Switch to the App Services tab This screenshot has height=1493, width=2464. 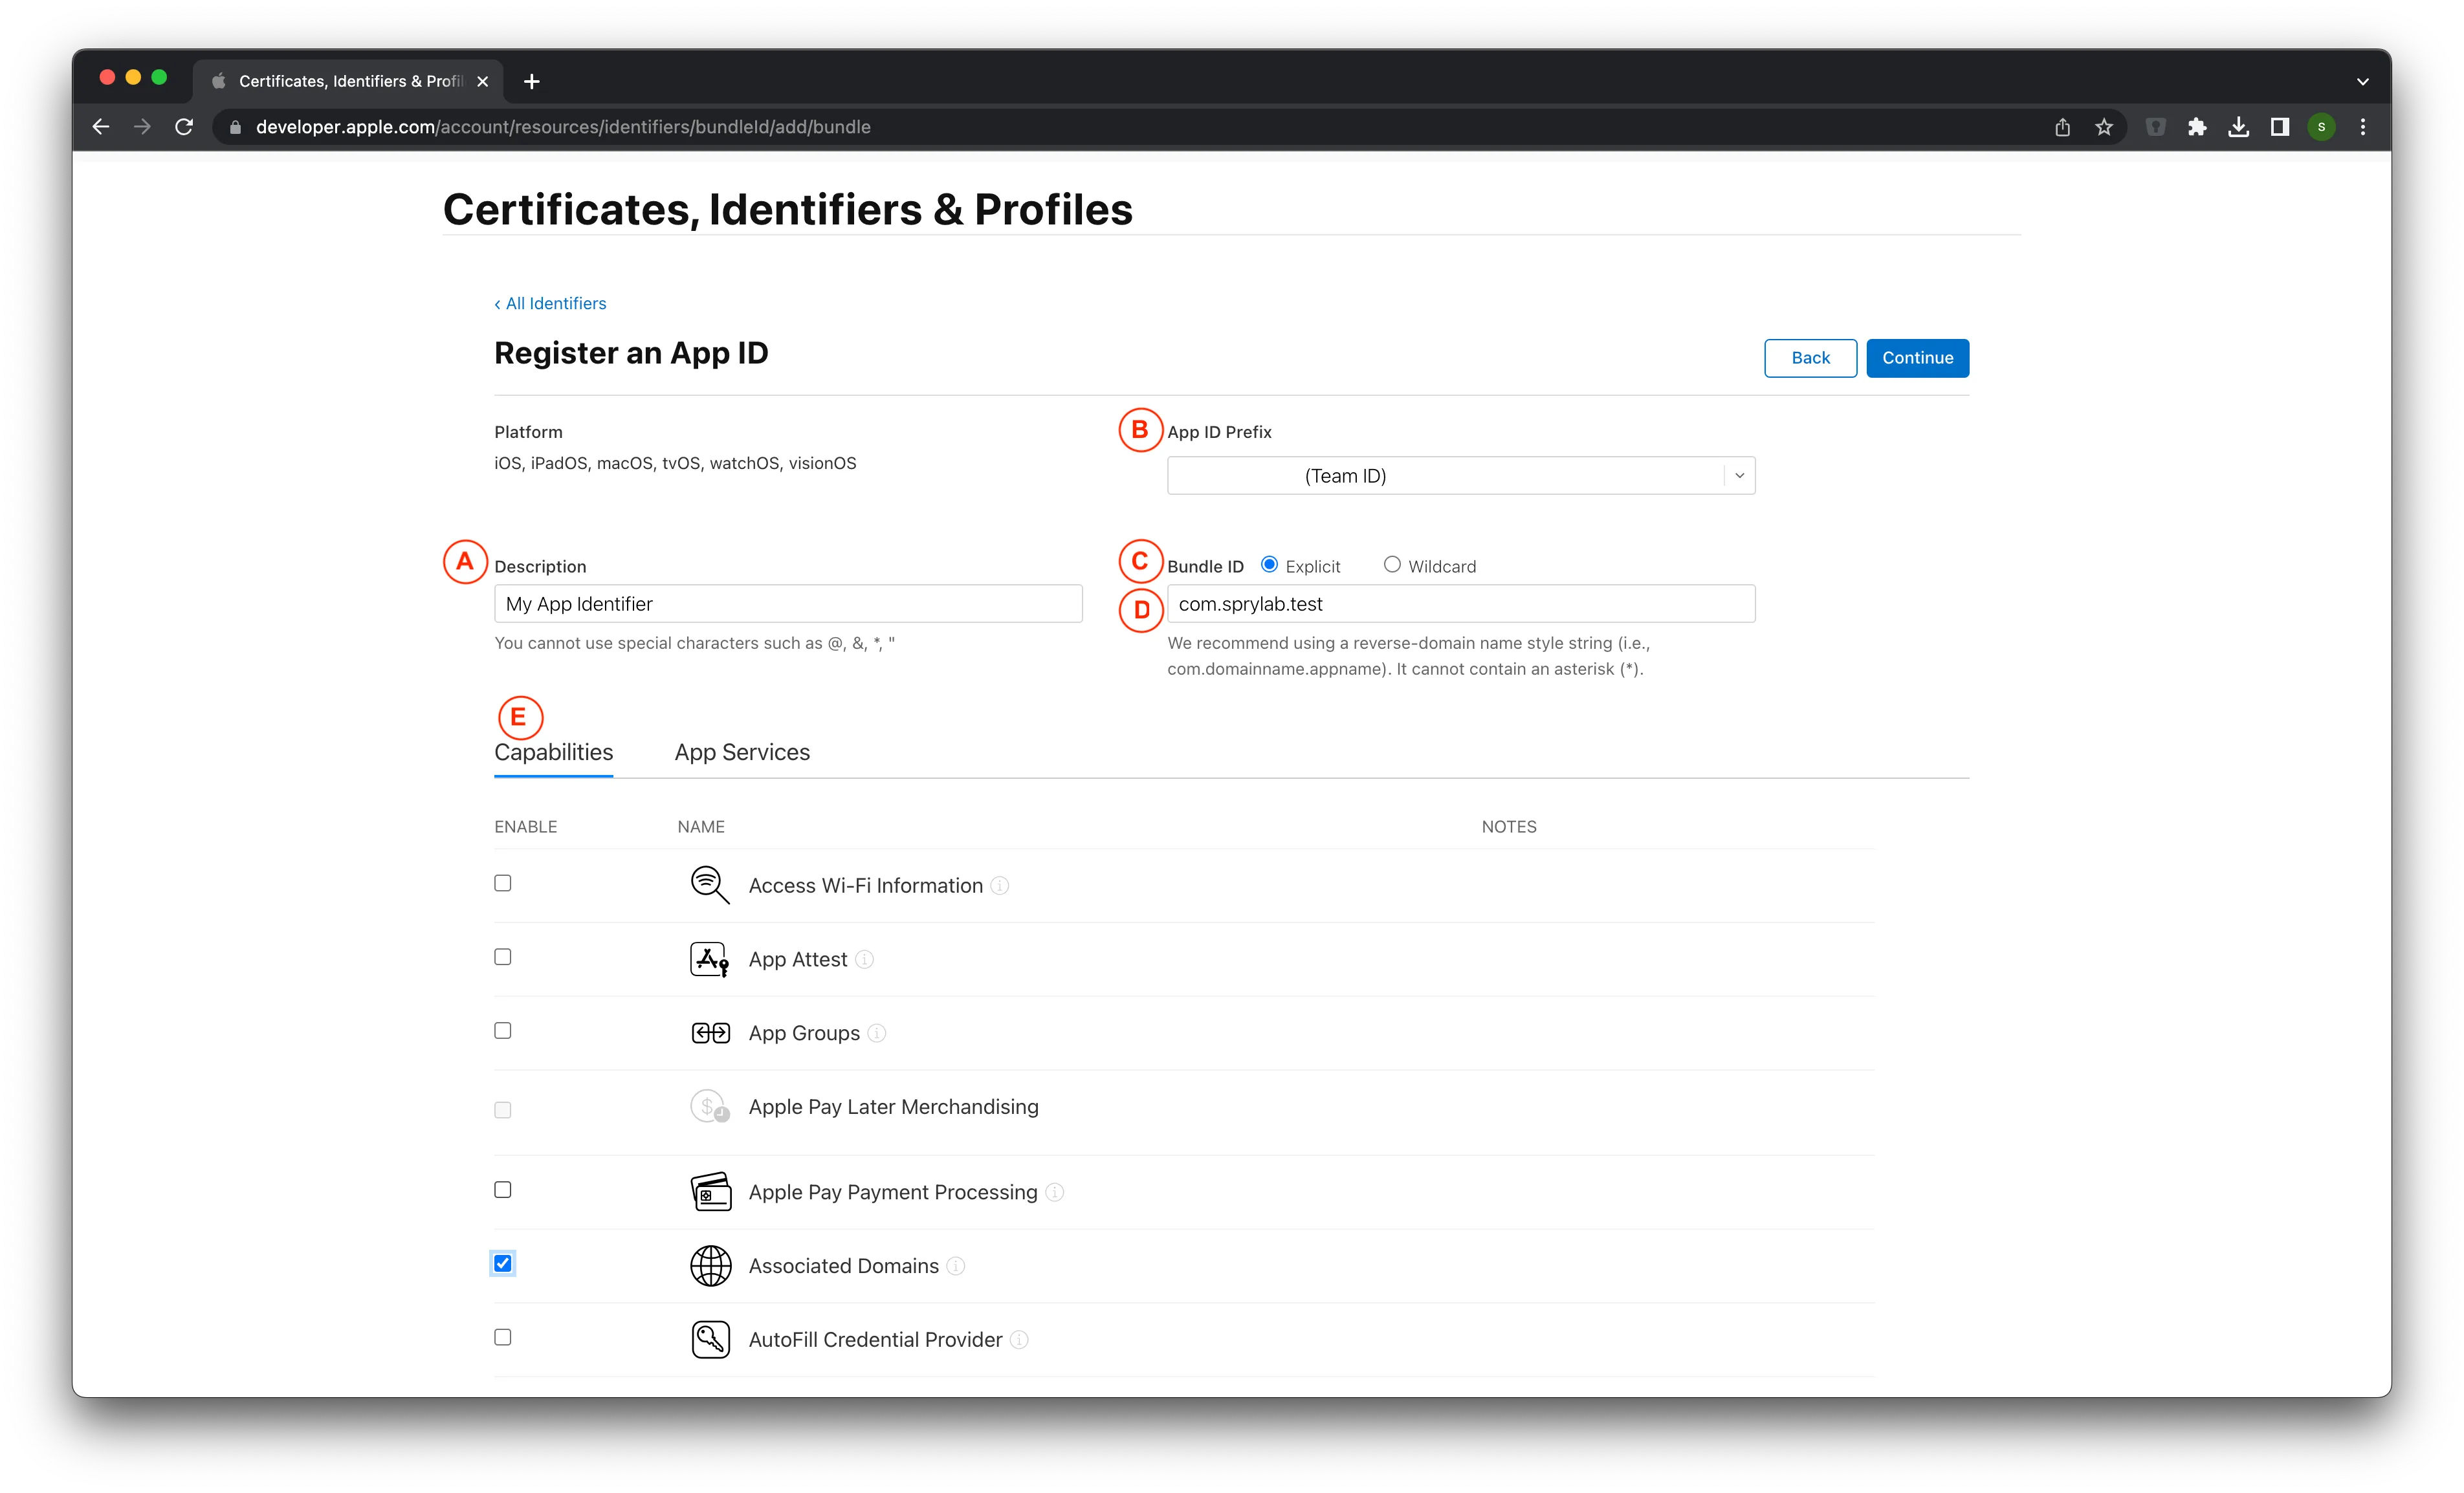[x=742, y=753]
